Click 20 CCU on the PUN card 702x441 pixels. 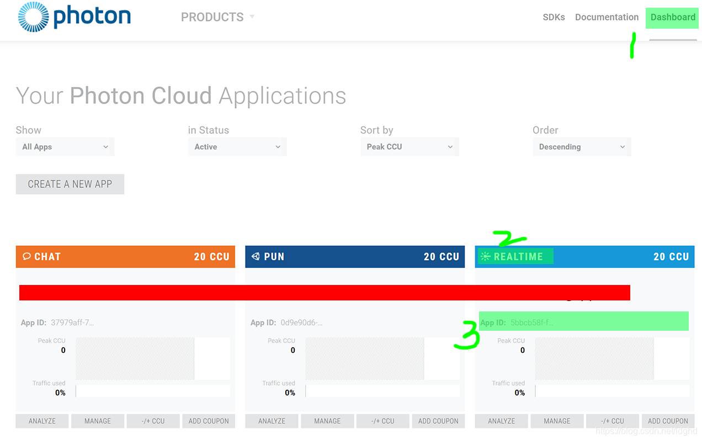(x=442, y=256)
